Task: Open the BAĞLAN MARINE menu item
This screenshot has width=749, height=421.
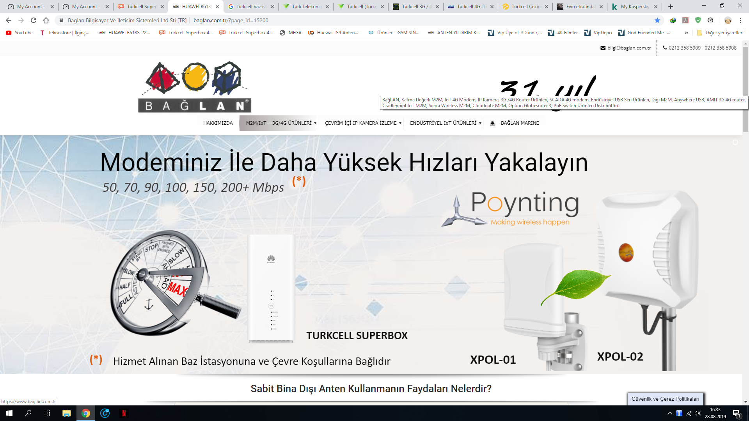Action: pyautogui.click(x=520, y=123)
